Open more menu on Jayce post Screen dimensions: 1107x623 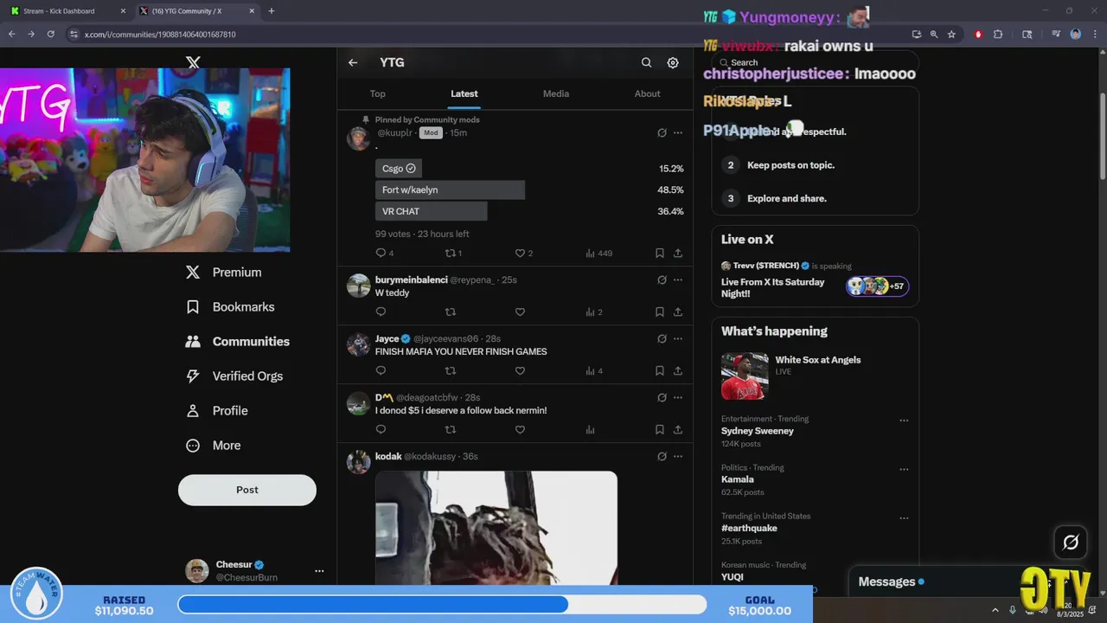point(678,338)
